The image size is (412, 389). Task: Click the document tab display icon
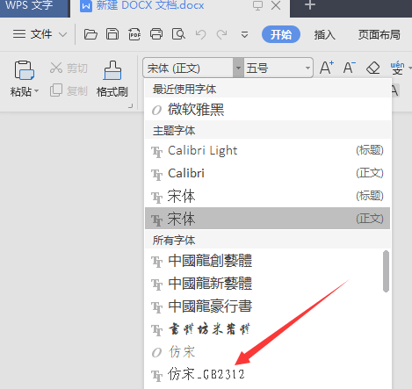coord(257,6)
